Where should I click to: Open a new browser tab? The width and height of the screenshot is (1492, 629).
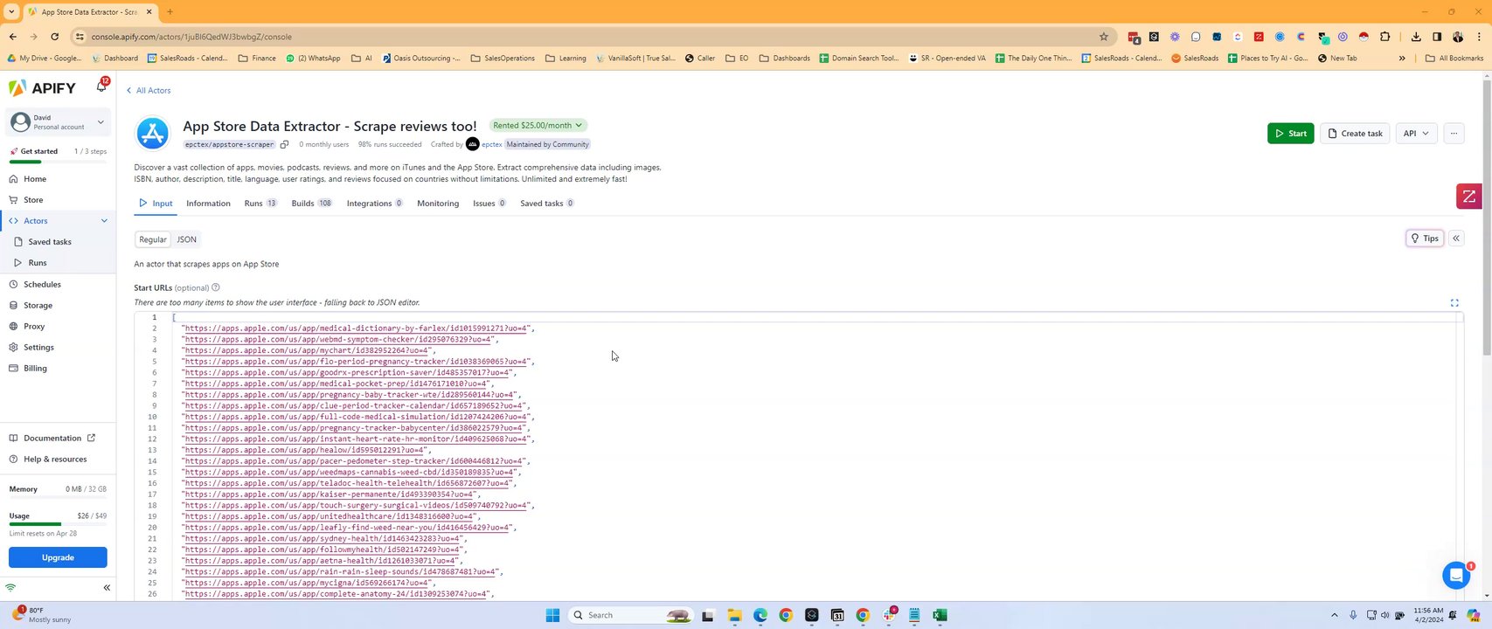[x=170, y=11]
